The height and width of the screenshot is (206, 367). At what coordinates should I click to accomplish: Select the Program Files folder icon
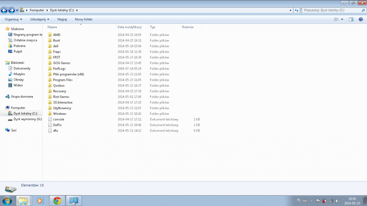coord(50,80)
